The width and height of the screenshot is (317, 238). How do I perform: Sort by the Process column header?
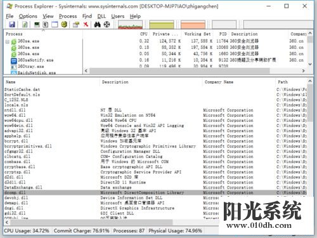43,34
